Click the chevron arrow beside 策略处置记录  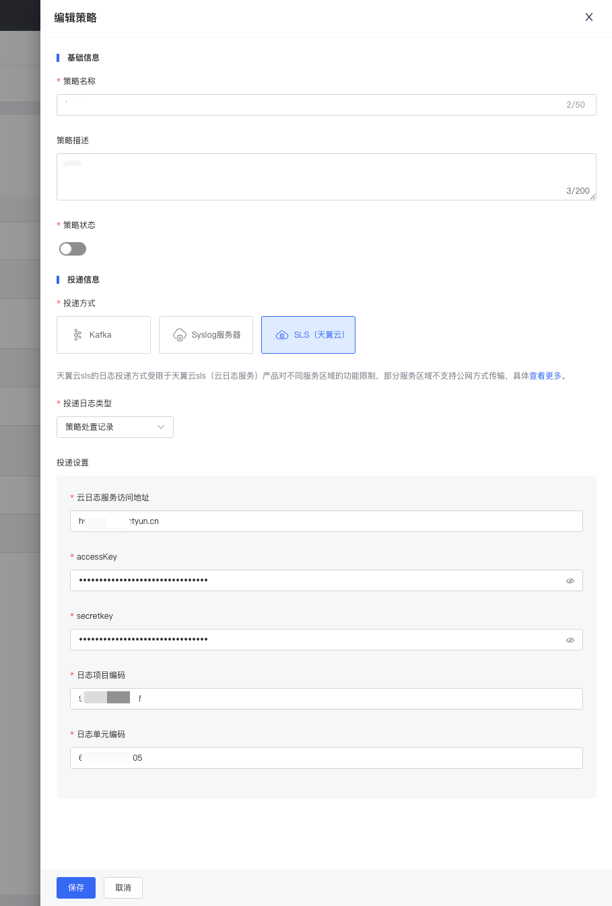click(161, 427)
